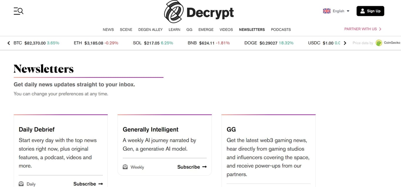This screenshot has width=401, height=187.
Task: Click the envelope icon on Daily Debrief card
Action: pyautogui.click(x=21, y=183)
